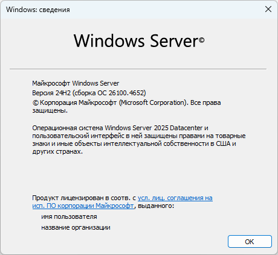The height and width of the screenshot is (255, 278).
Task: Click the название организации label
Action: click(76, 227)
